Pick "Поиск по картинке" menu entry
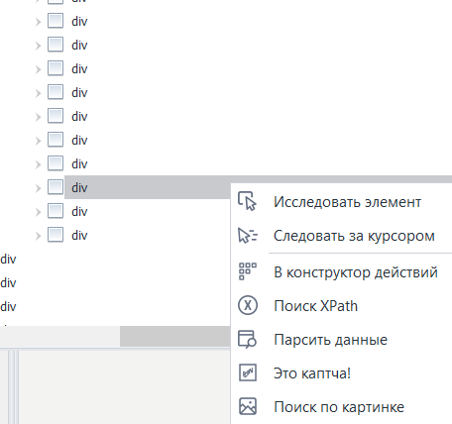 point(339,407)
